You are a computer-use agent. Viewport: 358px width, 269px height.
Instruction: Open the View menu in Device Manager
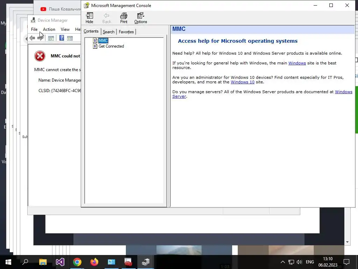coord(65,29)
